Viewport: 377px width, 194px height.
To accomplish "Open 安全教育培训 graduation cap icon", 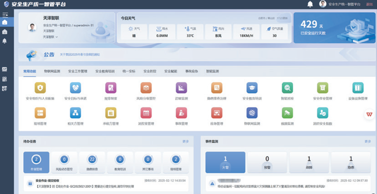I will click(252, 87).
